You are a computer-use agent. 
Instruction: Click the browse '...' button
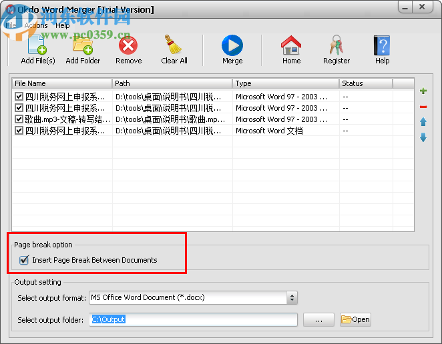(x=318, y=320)
